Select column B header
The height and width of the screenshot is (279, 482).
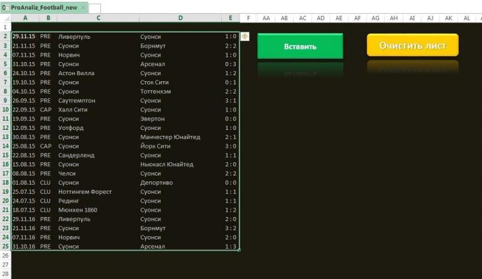click(48, 18)
